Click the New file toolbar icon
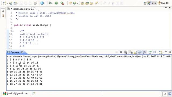Image resolution: width=172 pixels, height=97 pixels. coord(5,3)
